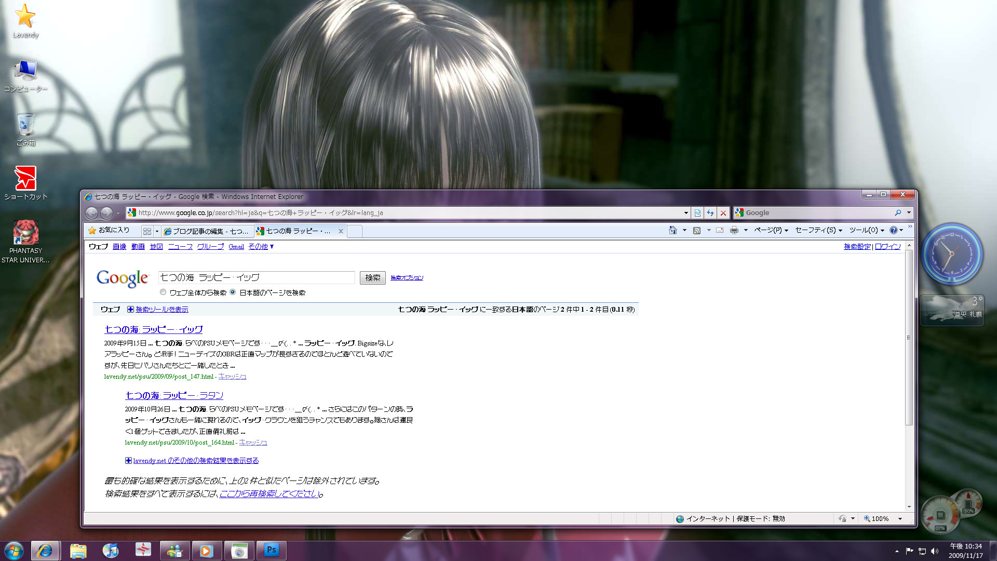Click the volume speaker icon in system tray

935,551
